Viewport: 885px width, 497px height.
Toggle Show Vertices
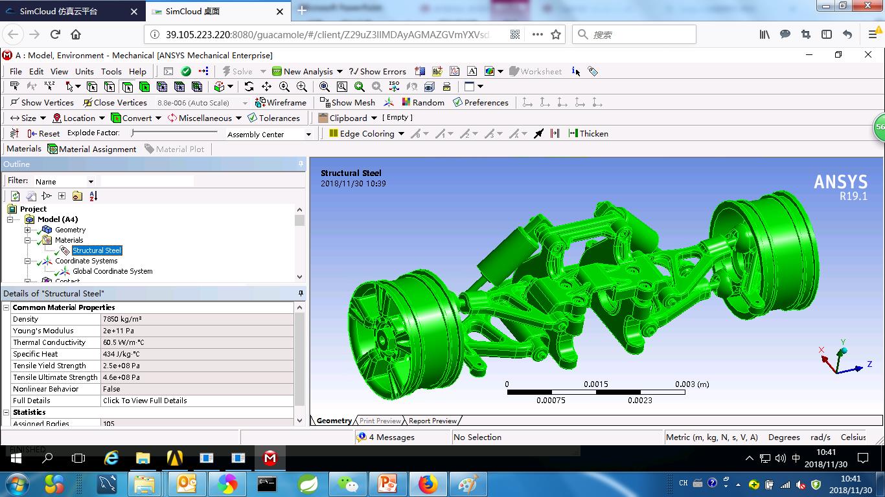coord(42,102)
